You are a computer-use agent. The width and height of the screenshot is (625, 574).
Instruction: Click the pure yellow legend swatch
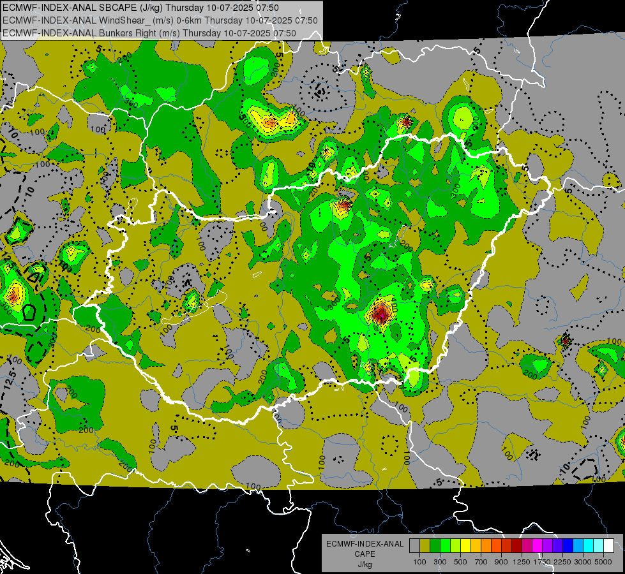coord(465,545)
